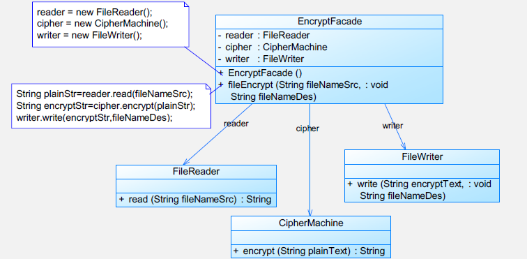Click the 'writer' association label

392,126
